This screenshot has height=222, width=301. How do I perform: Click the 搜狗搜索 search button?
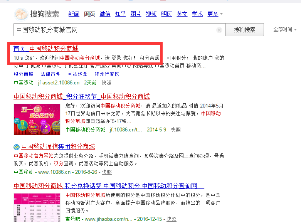coord(245,30)
